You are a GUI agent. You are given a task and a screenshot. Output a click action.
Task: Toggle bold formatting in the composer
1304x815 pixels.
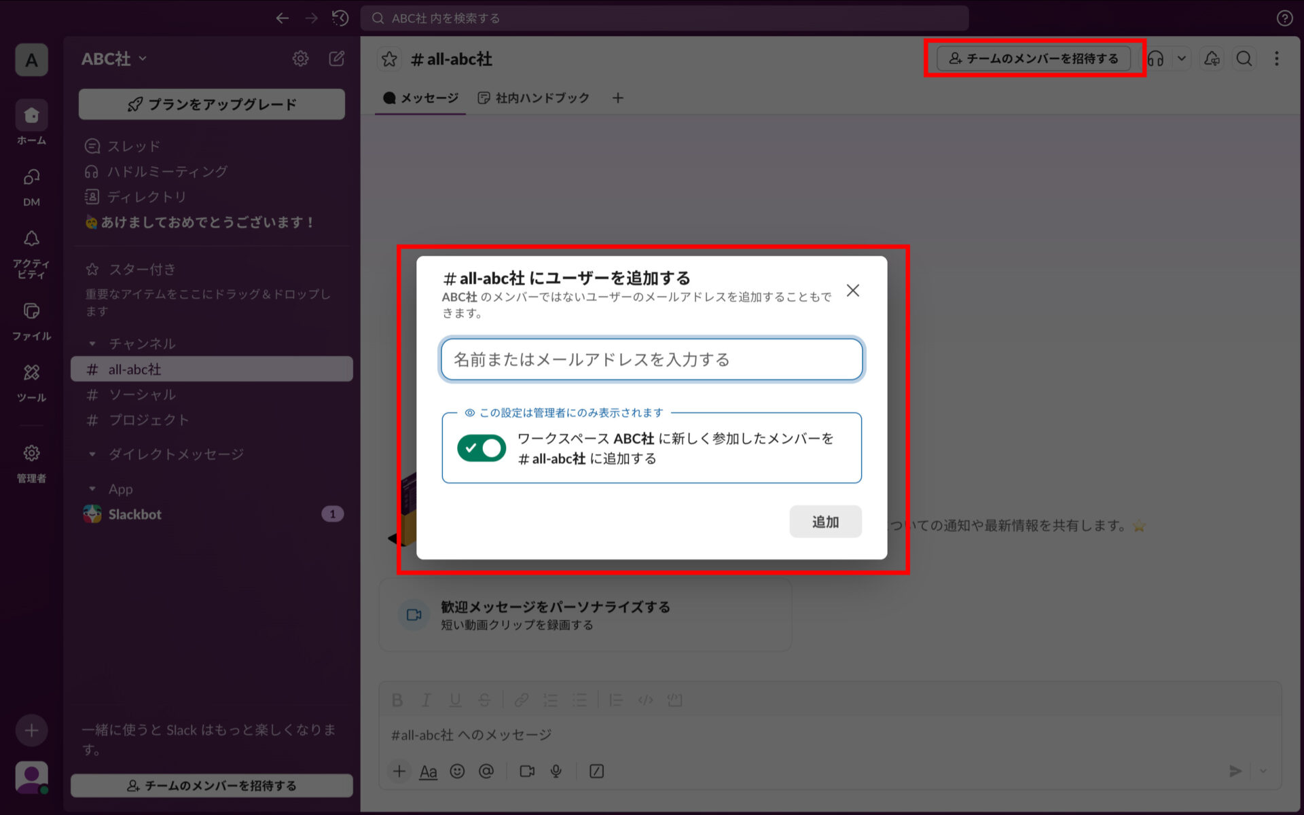[x=397, y=700]
